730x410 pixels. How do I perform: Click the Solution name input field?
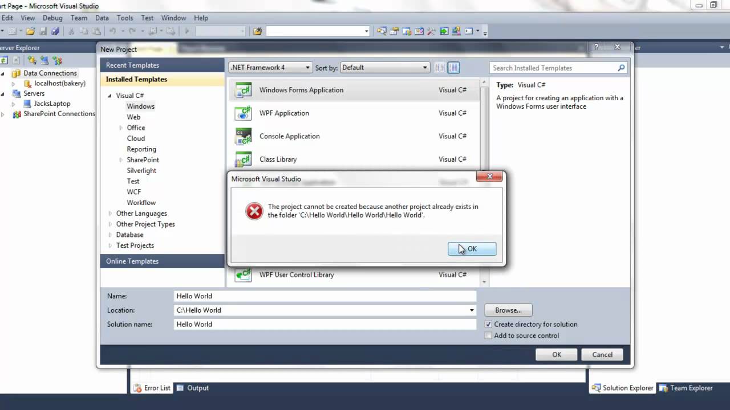point(325,324)
